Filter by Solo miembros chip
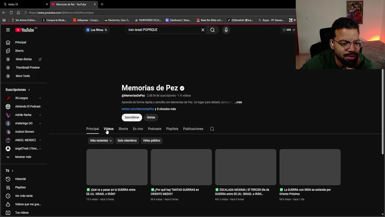The height and width of the screenshot is (217, 385). 127,140
